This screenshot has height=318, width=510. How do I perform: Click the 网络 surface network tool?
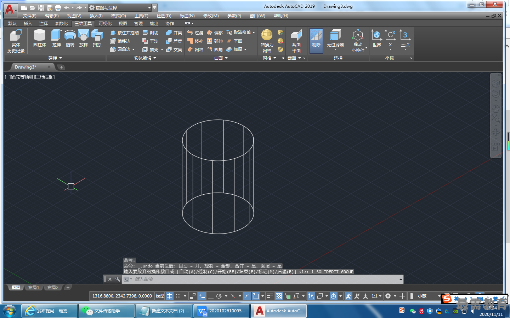[195, 50]
